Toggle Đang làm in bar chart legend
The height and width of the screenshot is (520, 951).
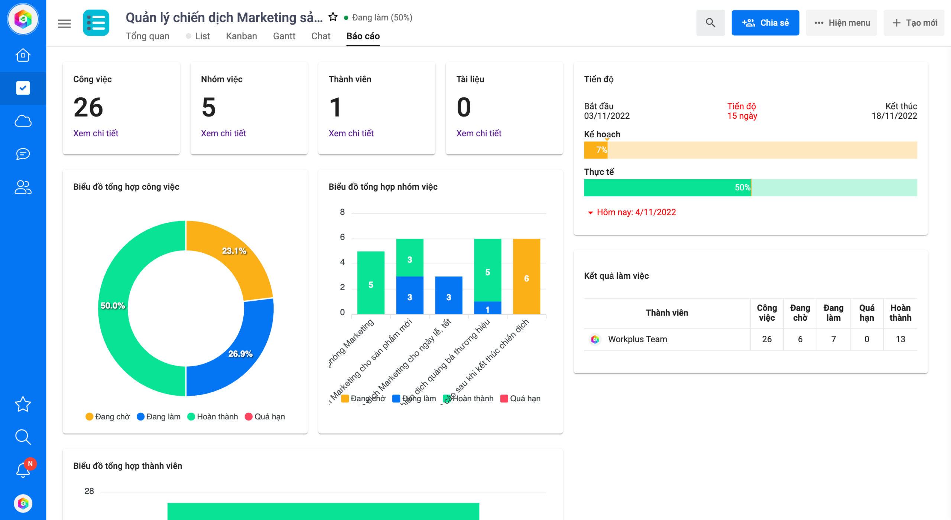tap(414, 398)
